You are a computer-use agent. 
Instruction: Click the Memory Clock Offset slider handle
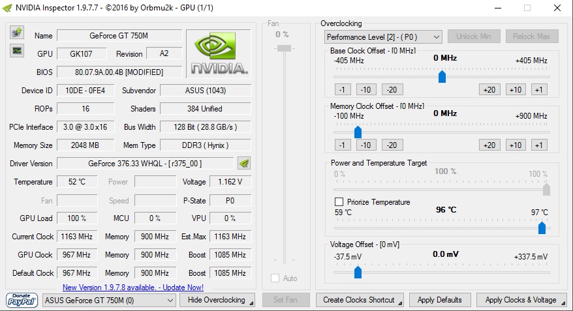358,132
